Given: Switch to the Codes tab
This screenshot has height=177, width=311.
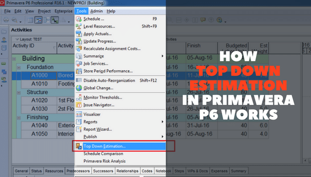Looking at the screenshot, I should pyautogui.click(x=147, y=171).
